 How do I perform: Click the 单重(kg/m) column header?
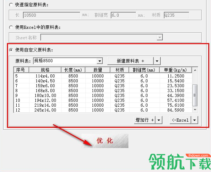[176, 70]
